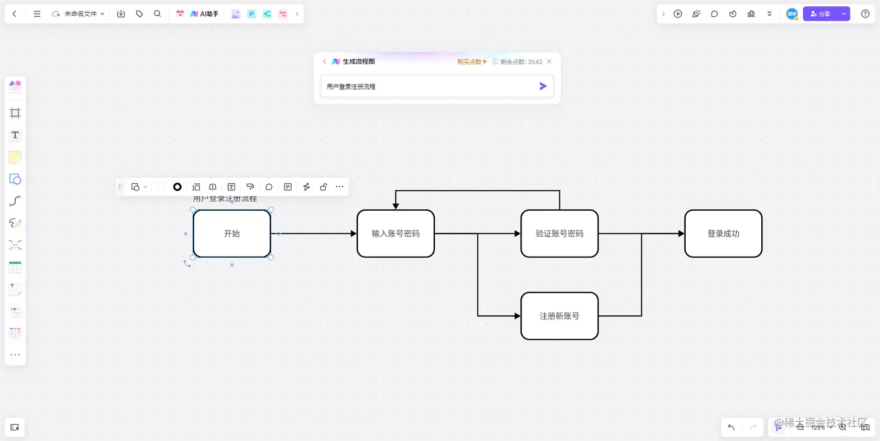
Task: Click the link/connection icon in floating toolbar
Action: click(306, 187)
